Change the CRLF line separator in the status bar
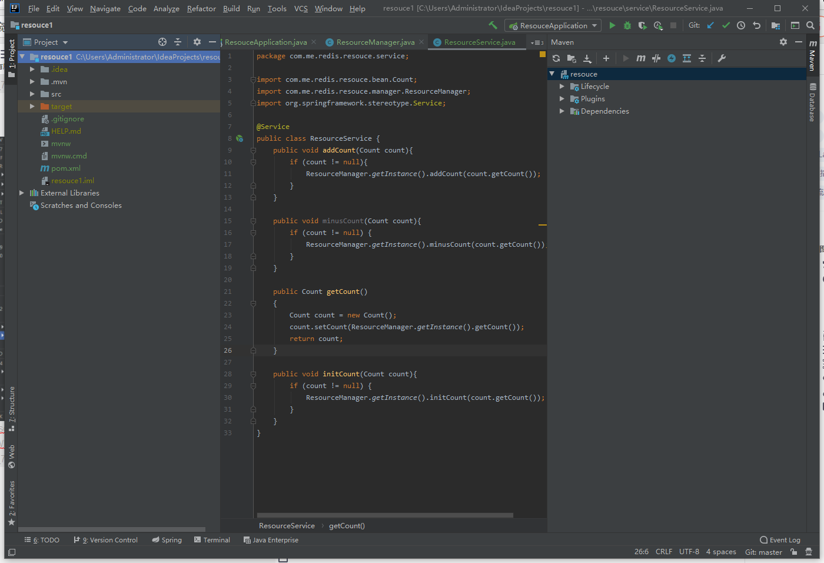Image resolution: width=824 pixels, height=563 pixels. point(664,552)
